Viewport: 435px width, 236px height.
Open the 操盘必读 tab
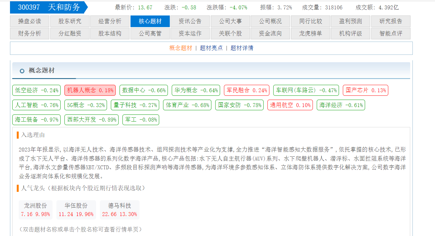(30, 21)
